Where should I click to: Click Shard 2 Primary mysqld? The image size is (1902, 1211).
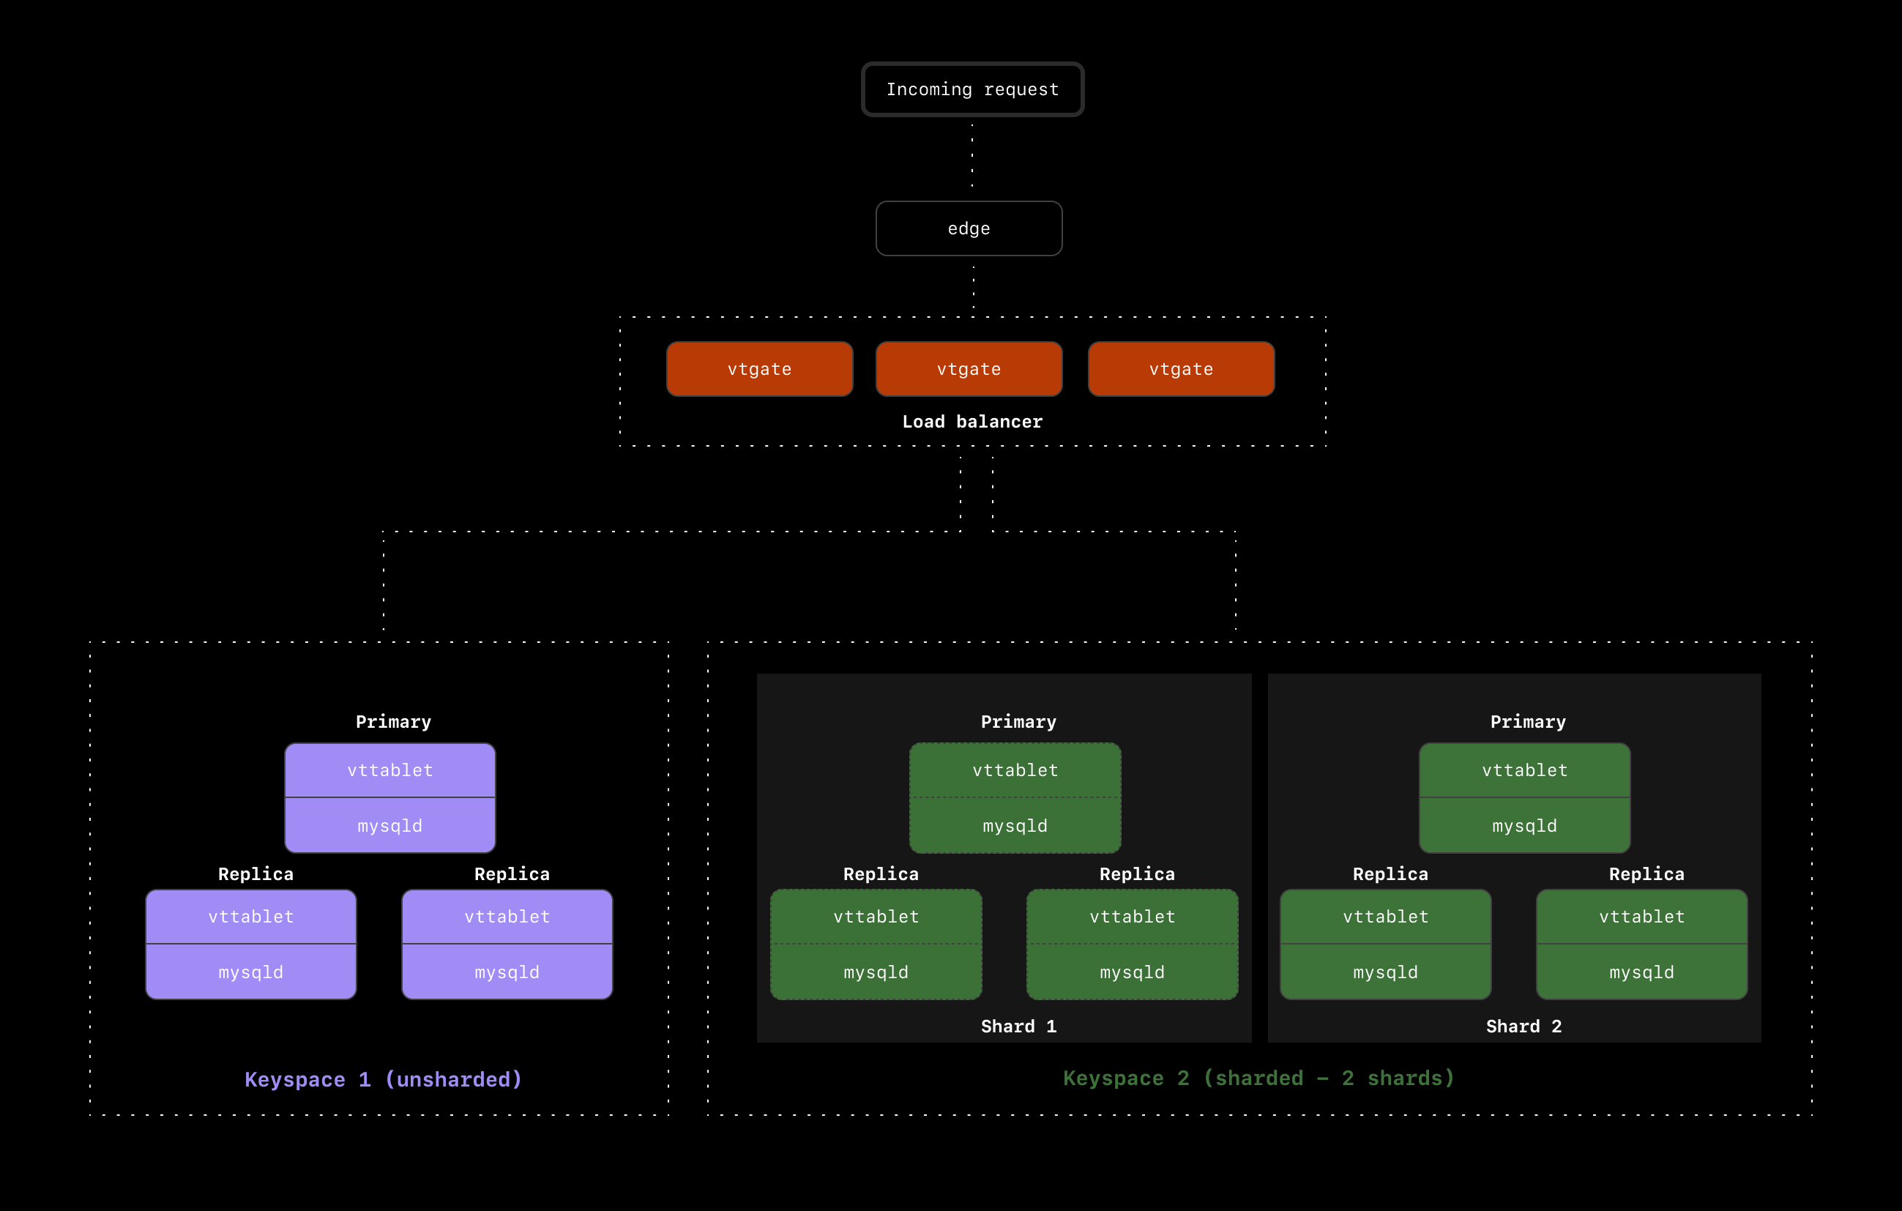click(1524, 824)
